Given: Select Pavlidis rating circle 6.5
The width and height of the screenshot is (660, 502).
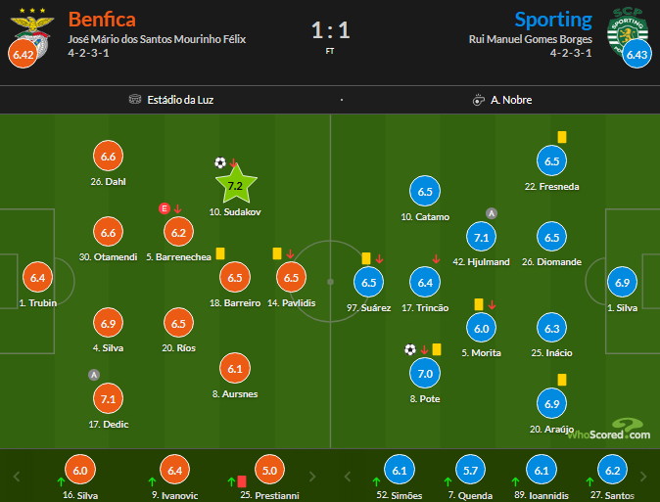Looking at the screenshot, I should click(291, 278).
